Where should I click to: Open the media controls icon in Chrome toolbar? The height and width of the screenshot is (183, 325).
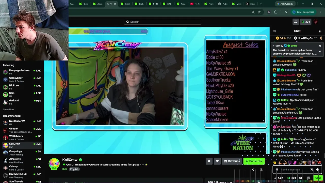click(x=286, y=12)
